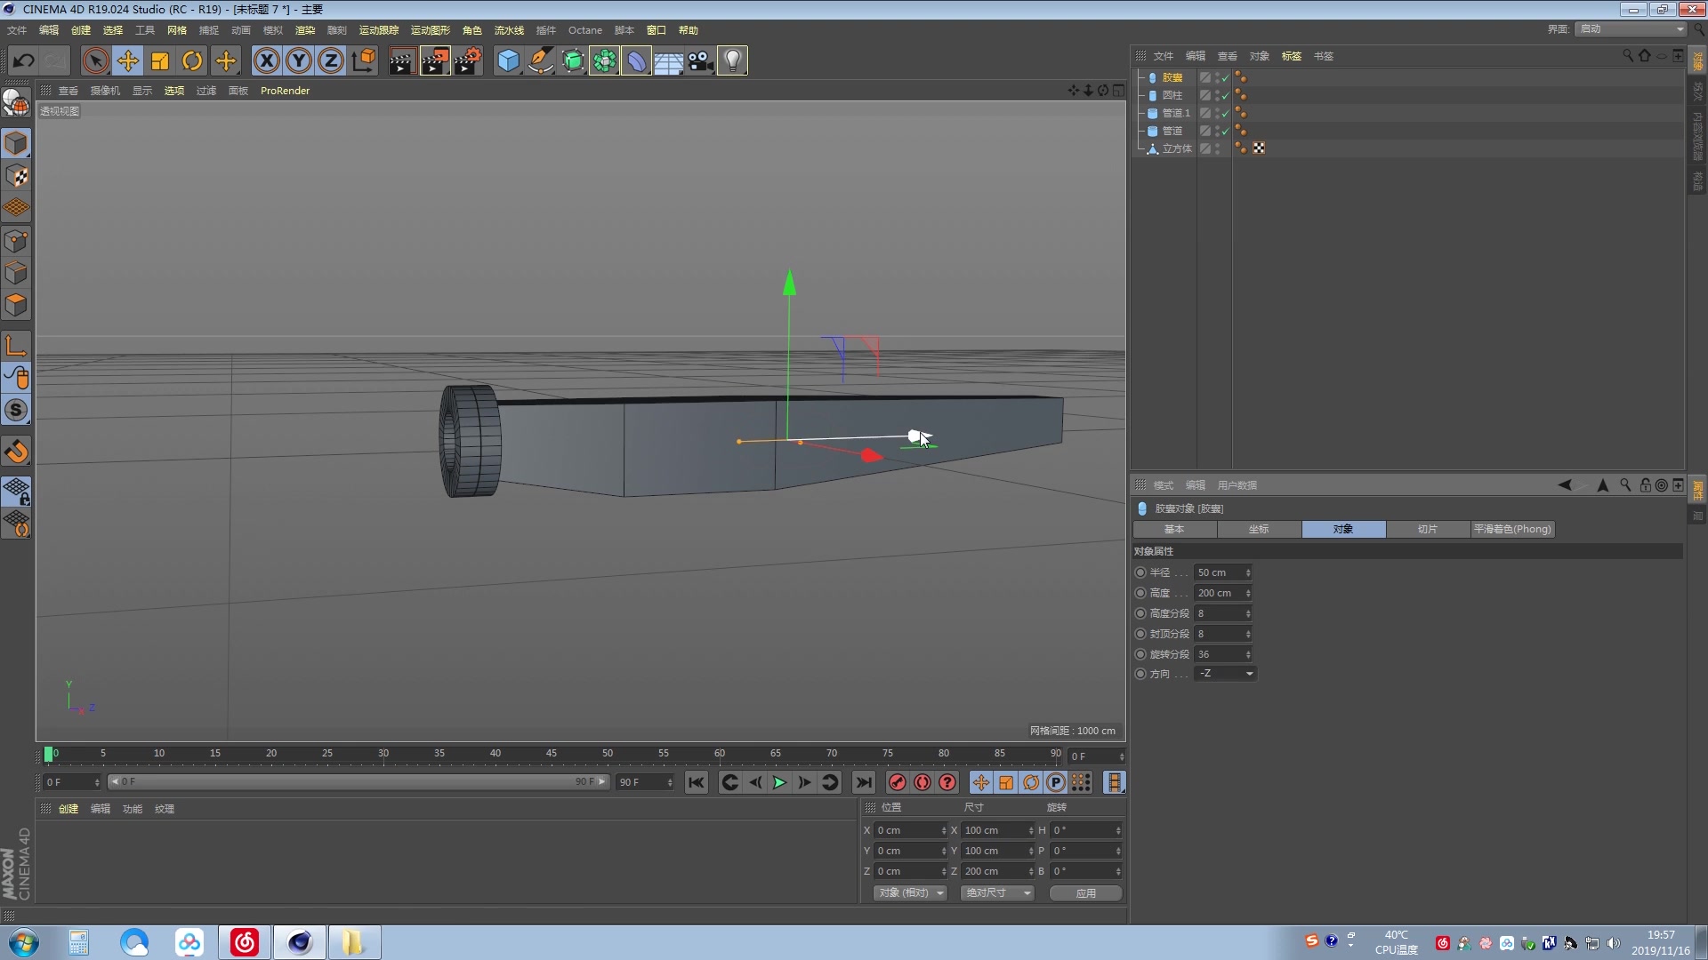Open the 方向 direction dropdown set to -Z
The height and width of the screenshot is (960, 1708).
coord(1250,673)
